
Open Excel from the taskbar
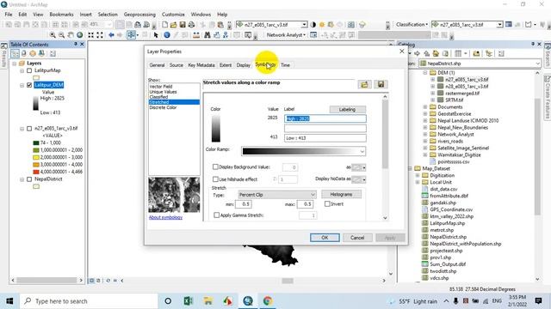188,301
